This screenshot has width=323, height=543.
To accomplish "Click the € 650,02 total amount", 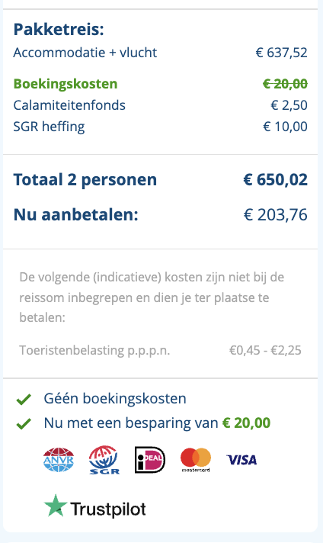I will click(275, 180).
